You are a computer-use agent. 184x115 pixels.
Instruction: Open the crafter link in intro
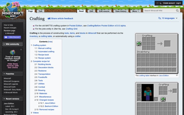coord(78,36)
